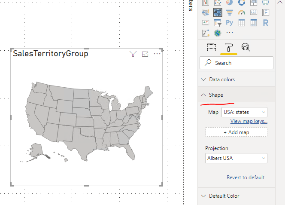Select the Treemap visualization icon
Screen dimensions: 285x205
tap(254, 3)
